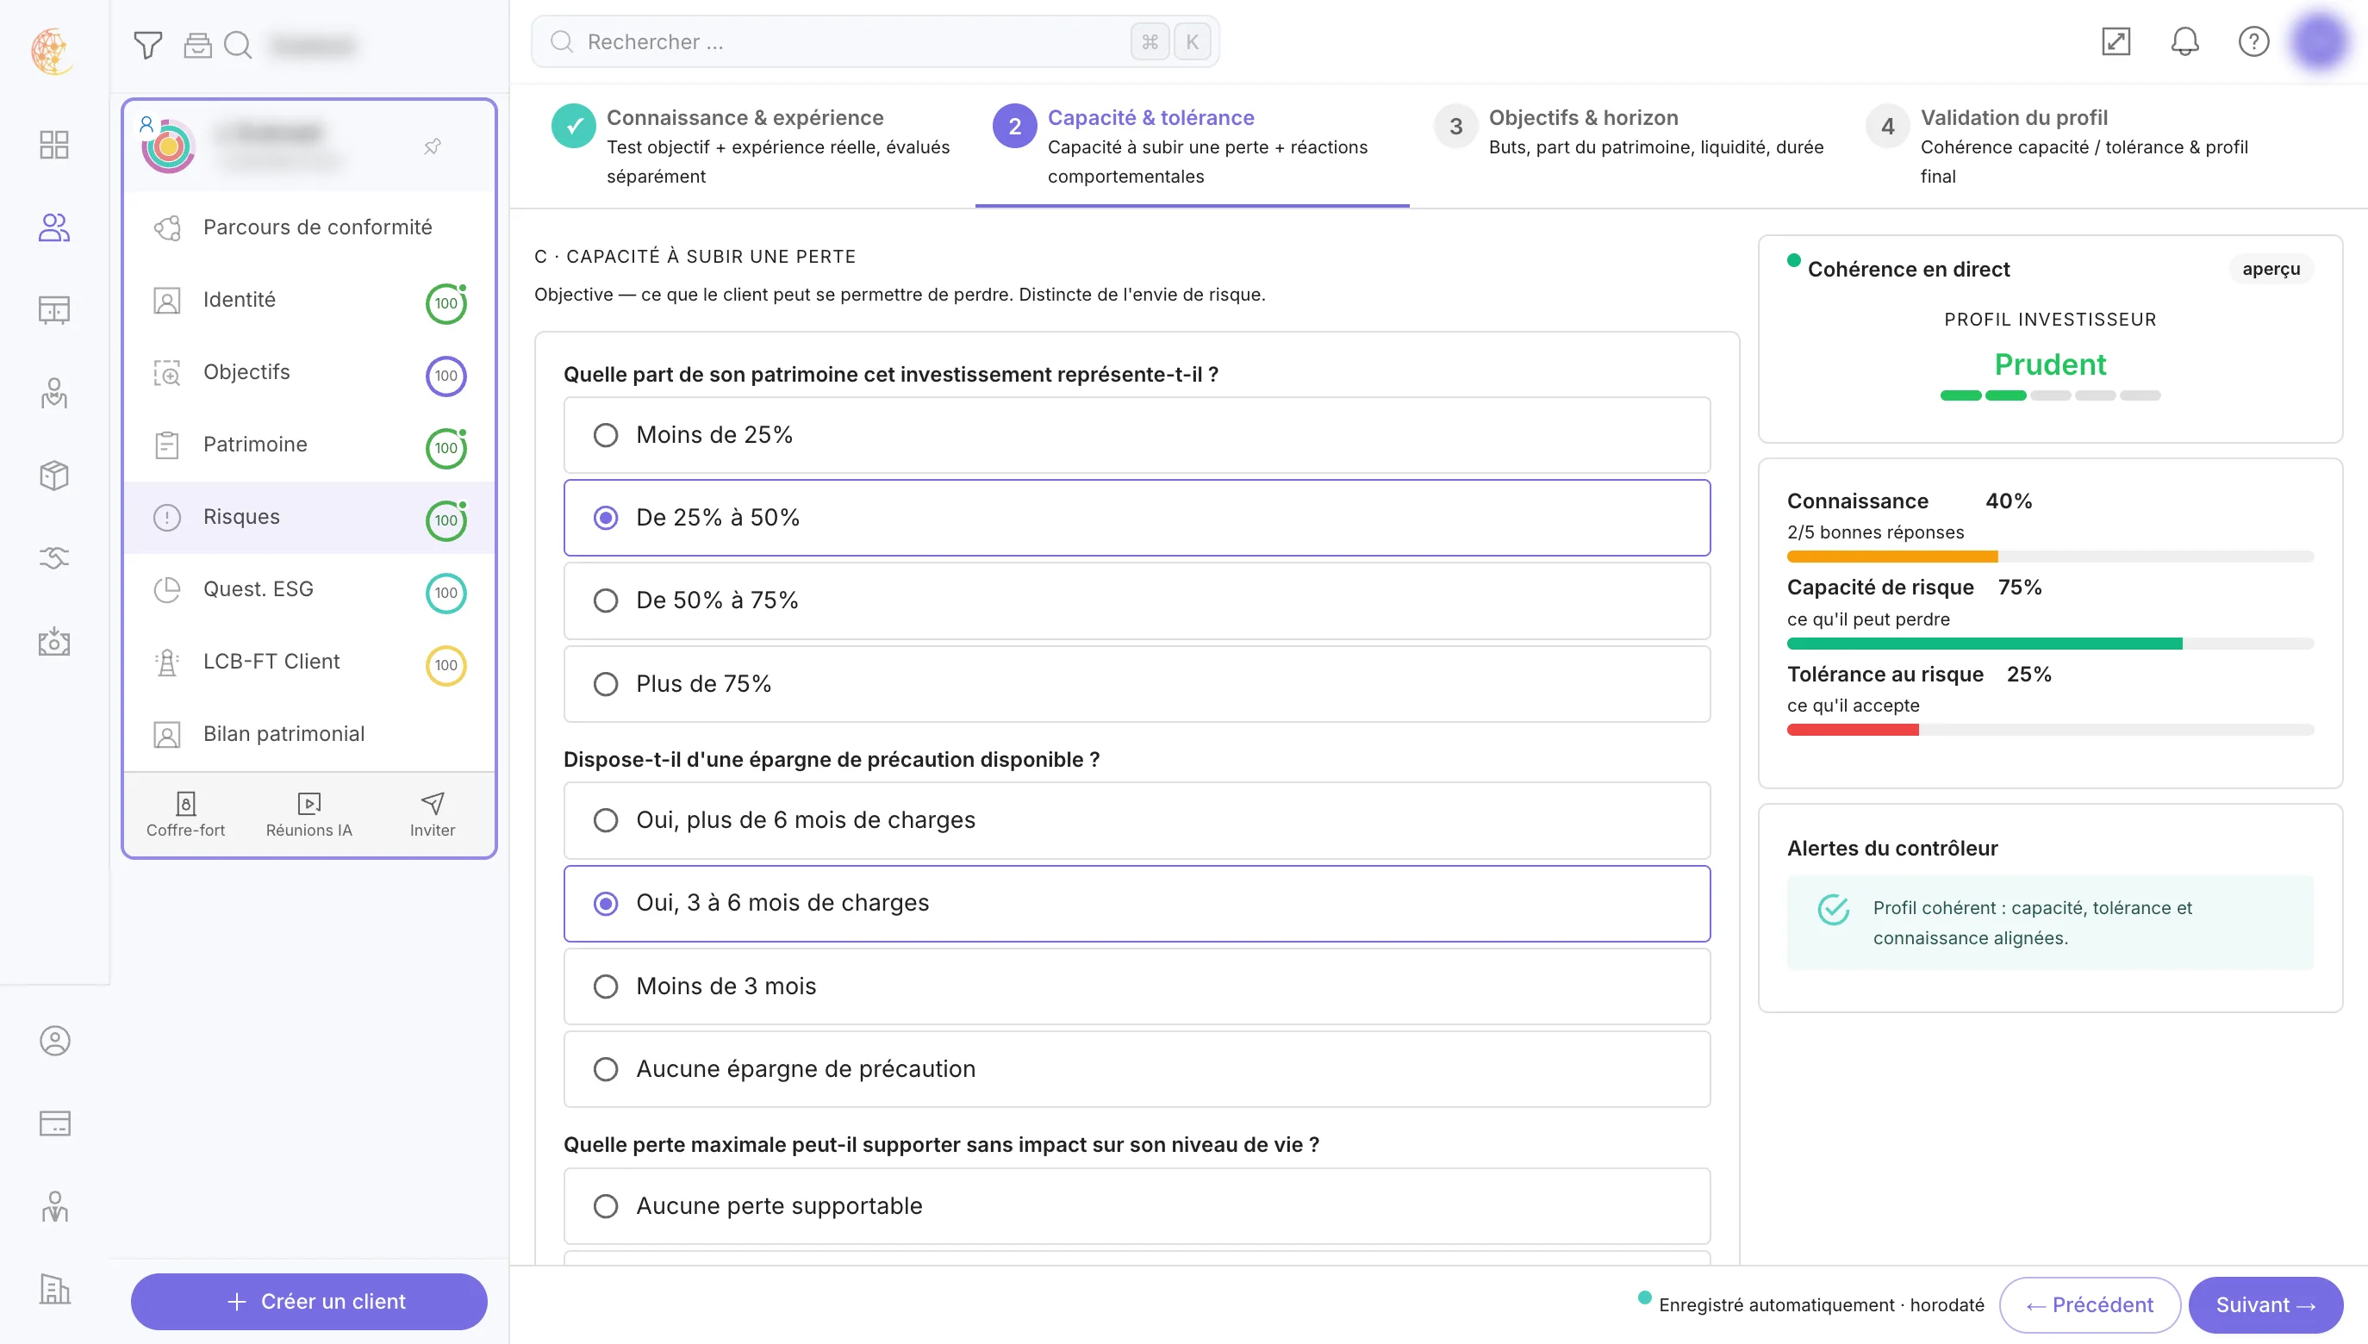This screenshot has height=1344, width=2368.
Task: Open the filter funnel icon
Action: click(147, 44)
